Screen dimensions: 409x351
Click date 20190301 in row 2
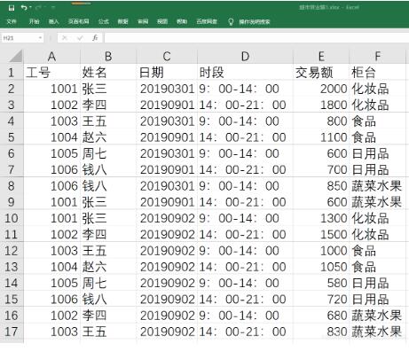tap(167, 89)
